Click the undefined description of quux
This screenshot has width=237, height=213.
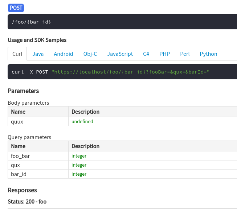(82, 122)
